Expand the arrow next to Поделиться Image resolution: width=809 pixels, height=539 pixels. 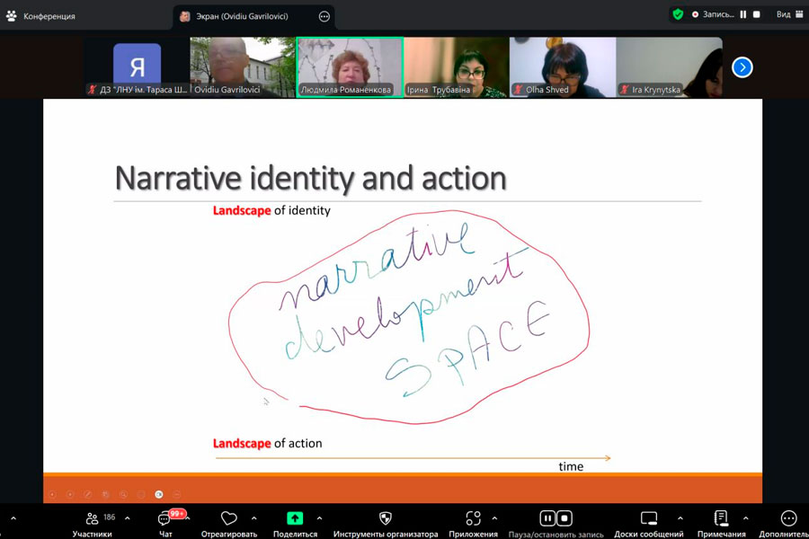pyautogui.click(x=319, y=518)
